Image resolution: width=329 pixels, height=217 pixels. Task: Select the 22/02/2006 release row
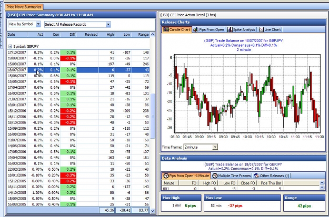pos(78,169)
